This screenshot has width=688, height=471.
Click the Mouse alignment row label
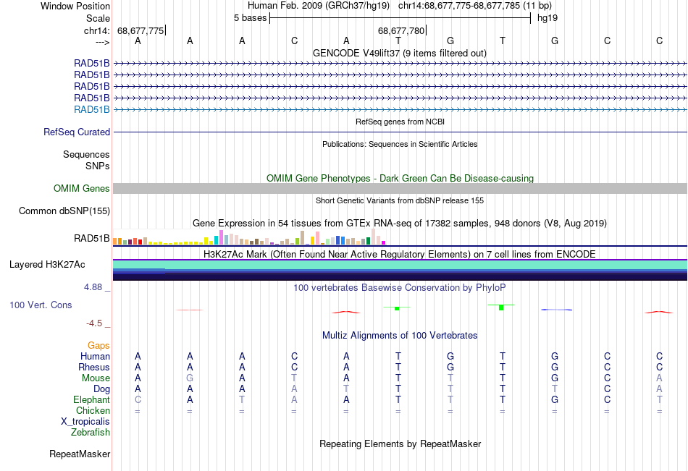96,378
